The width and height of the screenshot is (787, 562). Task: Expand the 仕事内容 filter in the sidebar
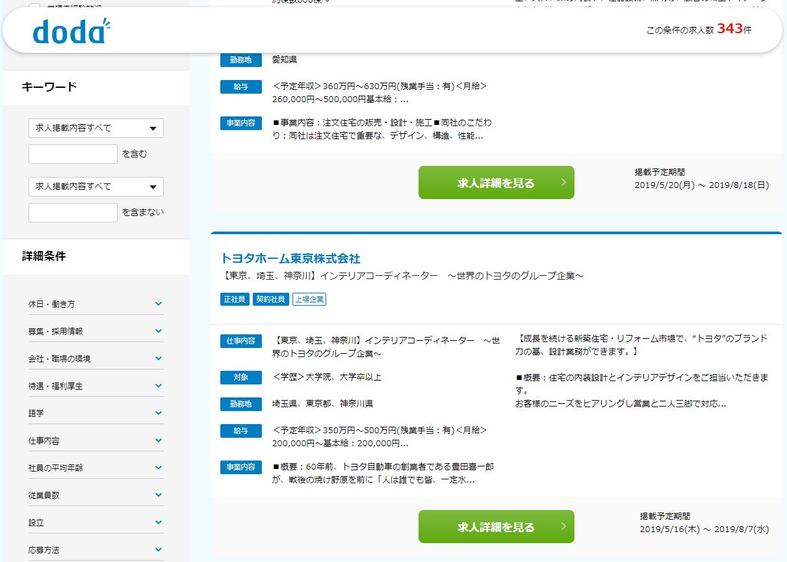tap(96, 440)
